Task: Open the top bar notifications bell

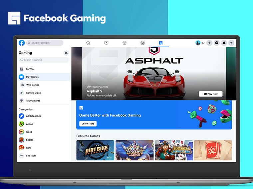Action: tap(224, 43)
